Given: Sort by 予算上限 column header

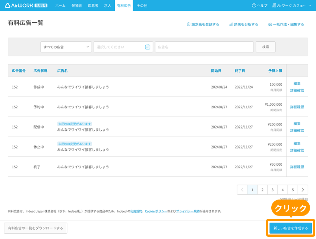Looking at the screenshot, I should pyautogui.click(x=275, y=71).
